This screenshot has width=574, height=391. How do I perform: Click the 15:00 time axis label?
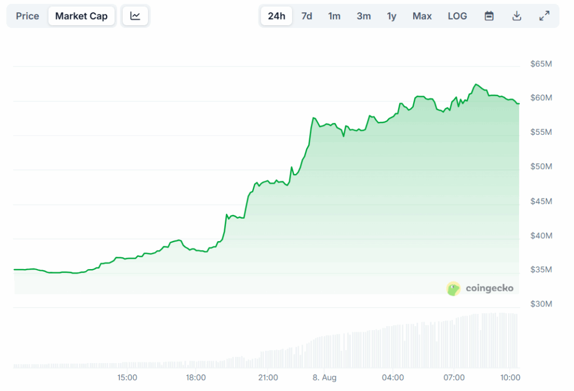[x=127, y=378]
